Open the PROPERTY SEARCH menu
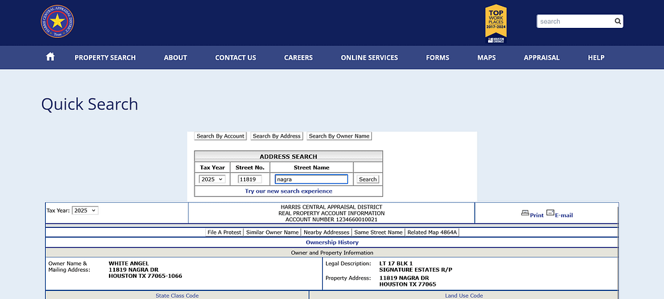 click(105, 58)
